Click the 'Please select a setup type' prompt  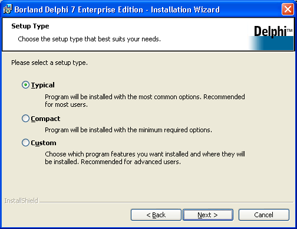tap(49, 63)
